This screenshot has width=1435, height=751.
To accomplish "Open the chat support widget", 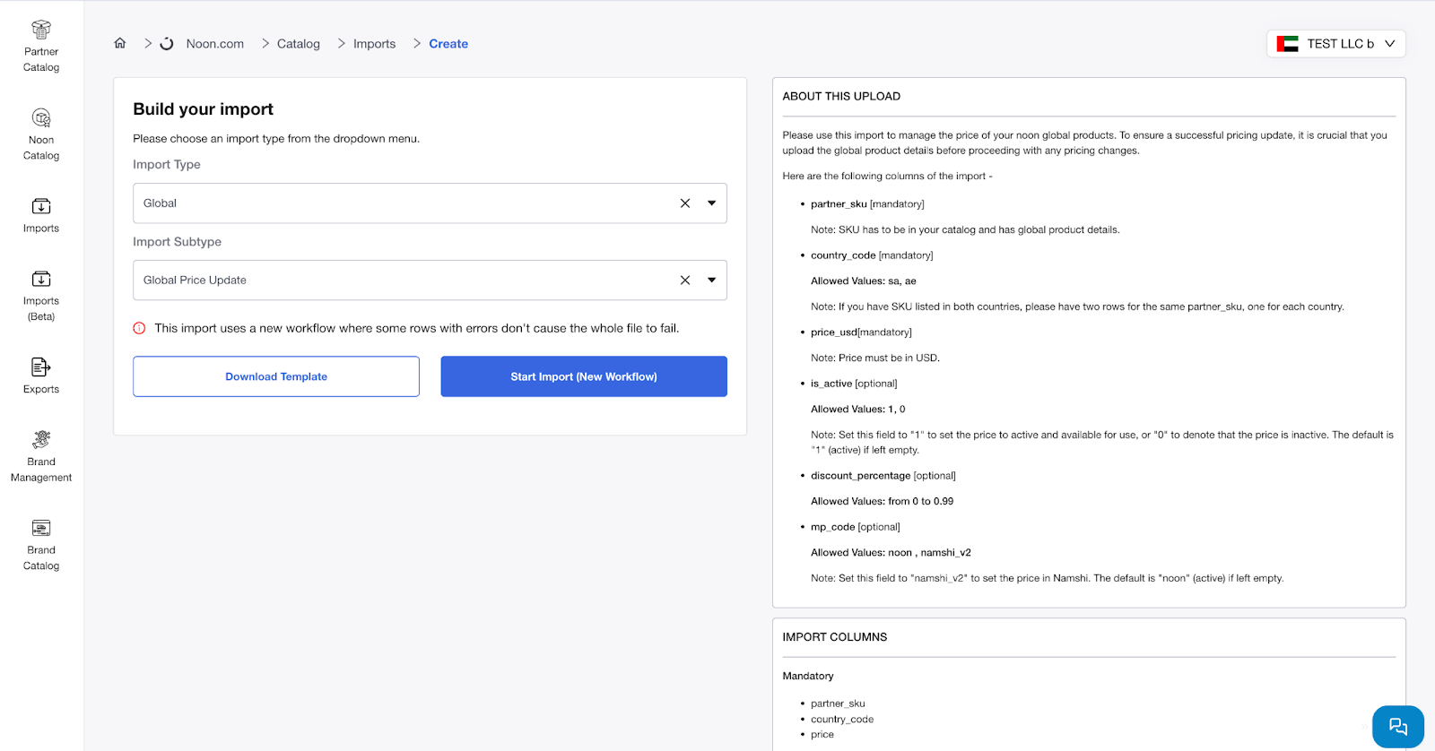I will pos(1397,726).
